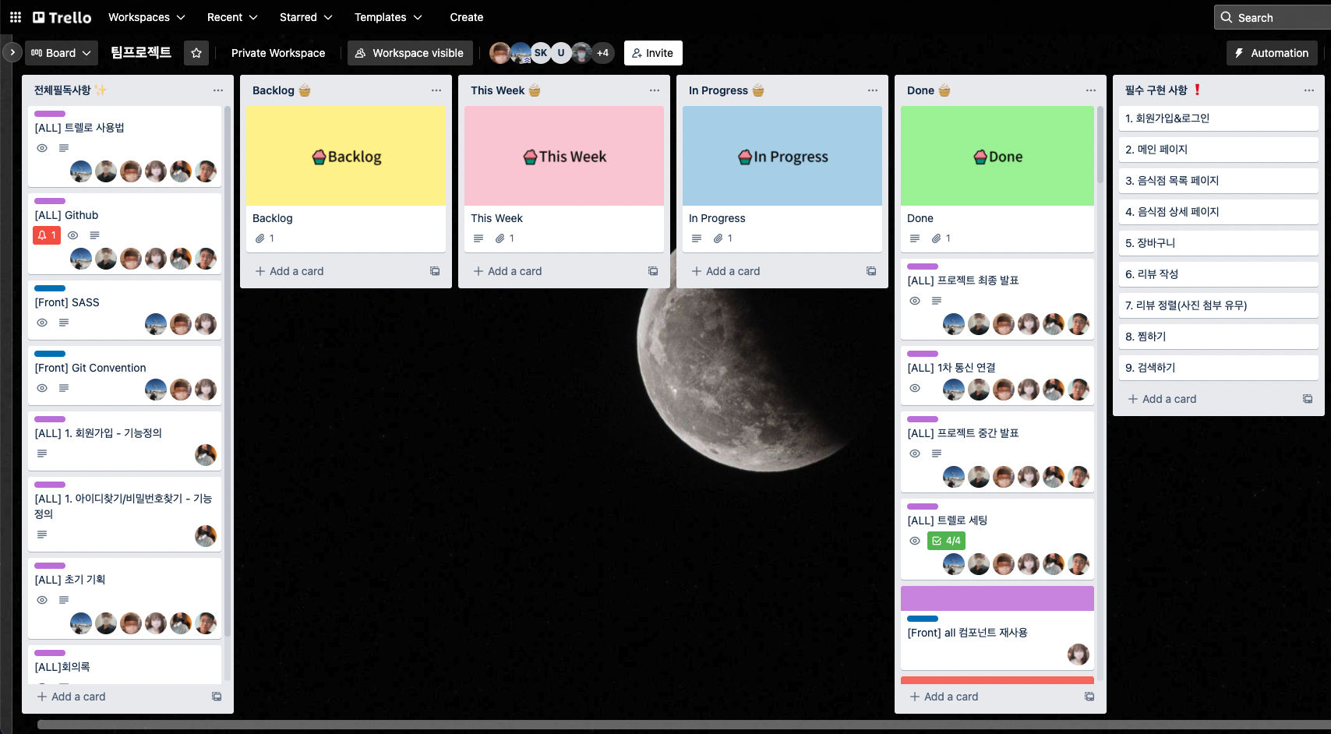The width and height of the screenshot is (1331, 734).
Task: Open the Recent menu
Action: point(231,16)
